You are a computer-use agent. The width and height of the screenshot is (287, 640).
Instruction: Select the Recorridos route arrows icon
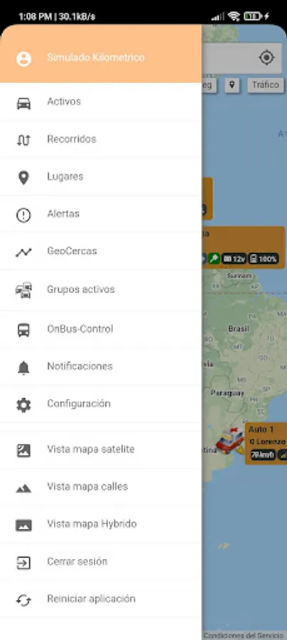coord(23,140)
